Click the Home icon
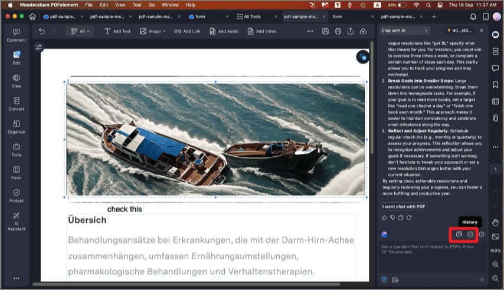Screen dimensions: 504x290 point(32,17)
